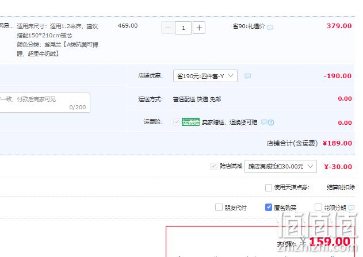Toggle the 运费险 shipping insurance checkbox
Screen dimensions: 363x257
click(x=177, y=122)
